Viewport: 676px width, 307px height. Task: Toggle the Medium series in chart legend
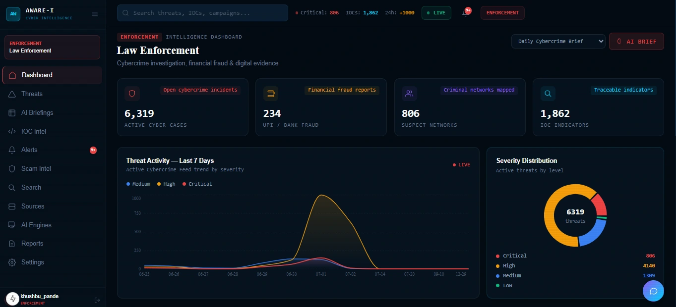pyautogui.click(x=138, y=184)
